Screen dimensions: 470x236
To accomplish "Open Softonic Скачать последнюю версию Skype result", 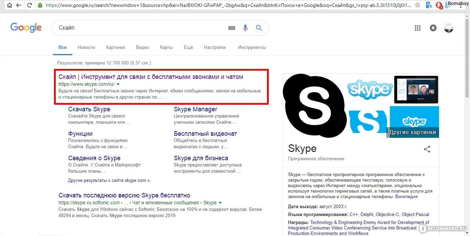I will 124,195.
